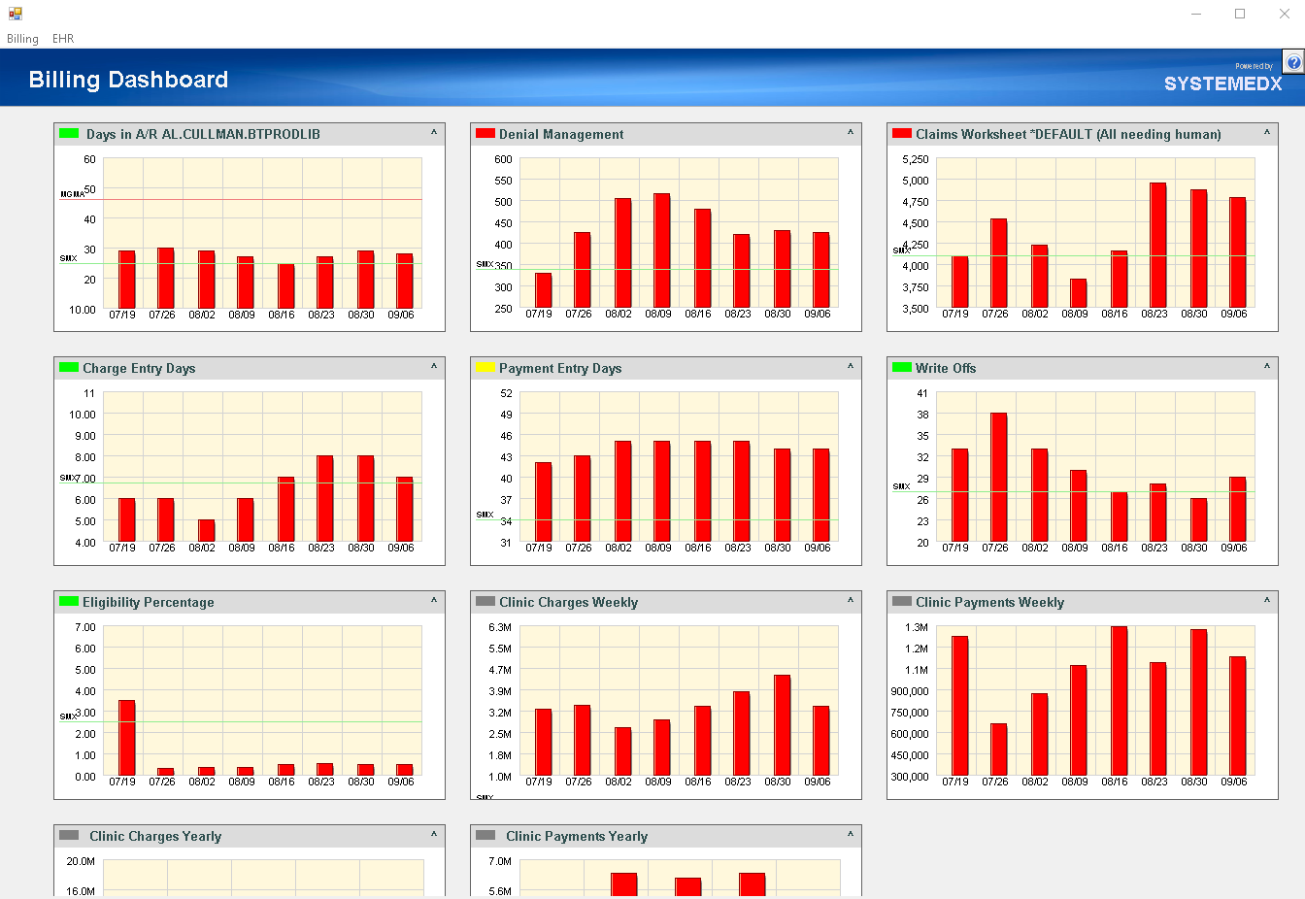Collapse the Clinic Payments Yearly panel
This screenshot has height=899, width=1305.
(x=851, y=836)
